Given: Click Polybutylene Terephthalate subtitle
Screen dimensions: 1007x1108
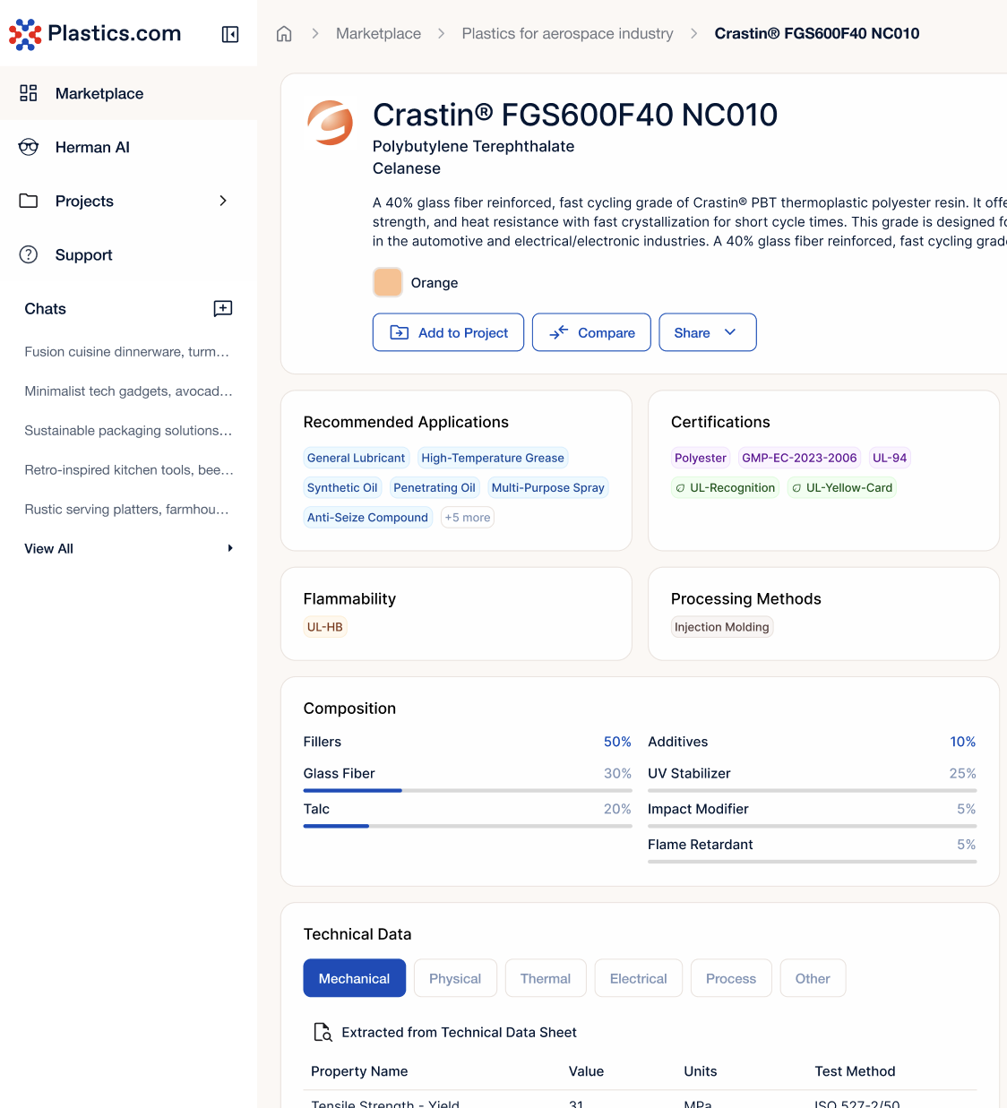Looking at the screenshot, I should click(x=473, y=146).
